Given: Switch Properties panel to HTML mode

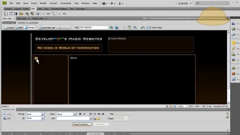Looking at the screenshot, I should click(x=7, y=114).
